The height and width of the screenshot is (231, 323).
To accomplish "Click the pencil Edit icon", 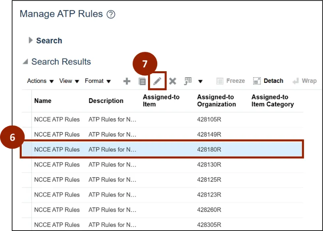I will click(157, 81).
